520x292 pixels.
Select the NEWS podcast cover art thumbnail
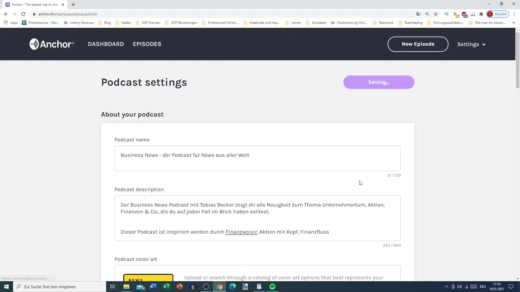pos(148,278)
